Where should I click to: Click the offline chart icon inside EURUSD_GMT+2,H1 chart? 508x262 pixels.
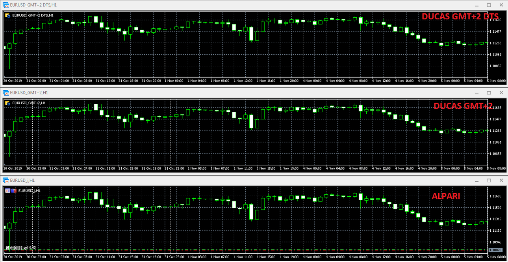(x=7, y=103)
